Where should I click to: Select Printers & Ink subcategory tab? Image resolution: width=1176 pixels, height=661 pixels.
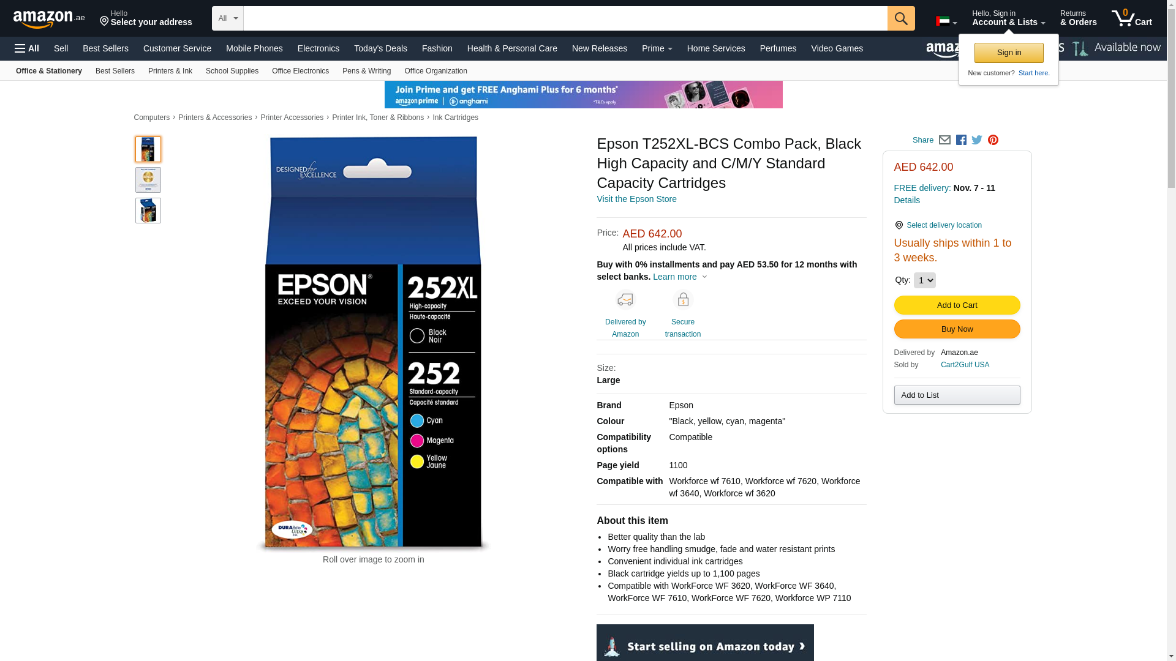coord(170,71)
